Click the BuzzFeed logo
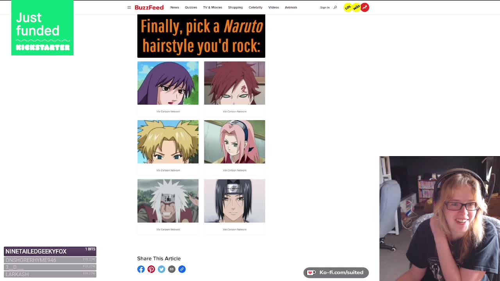This screenshot has height=281, width=500. pyautogui.click(x=149, y=7)
